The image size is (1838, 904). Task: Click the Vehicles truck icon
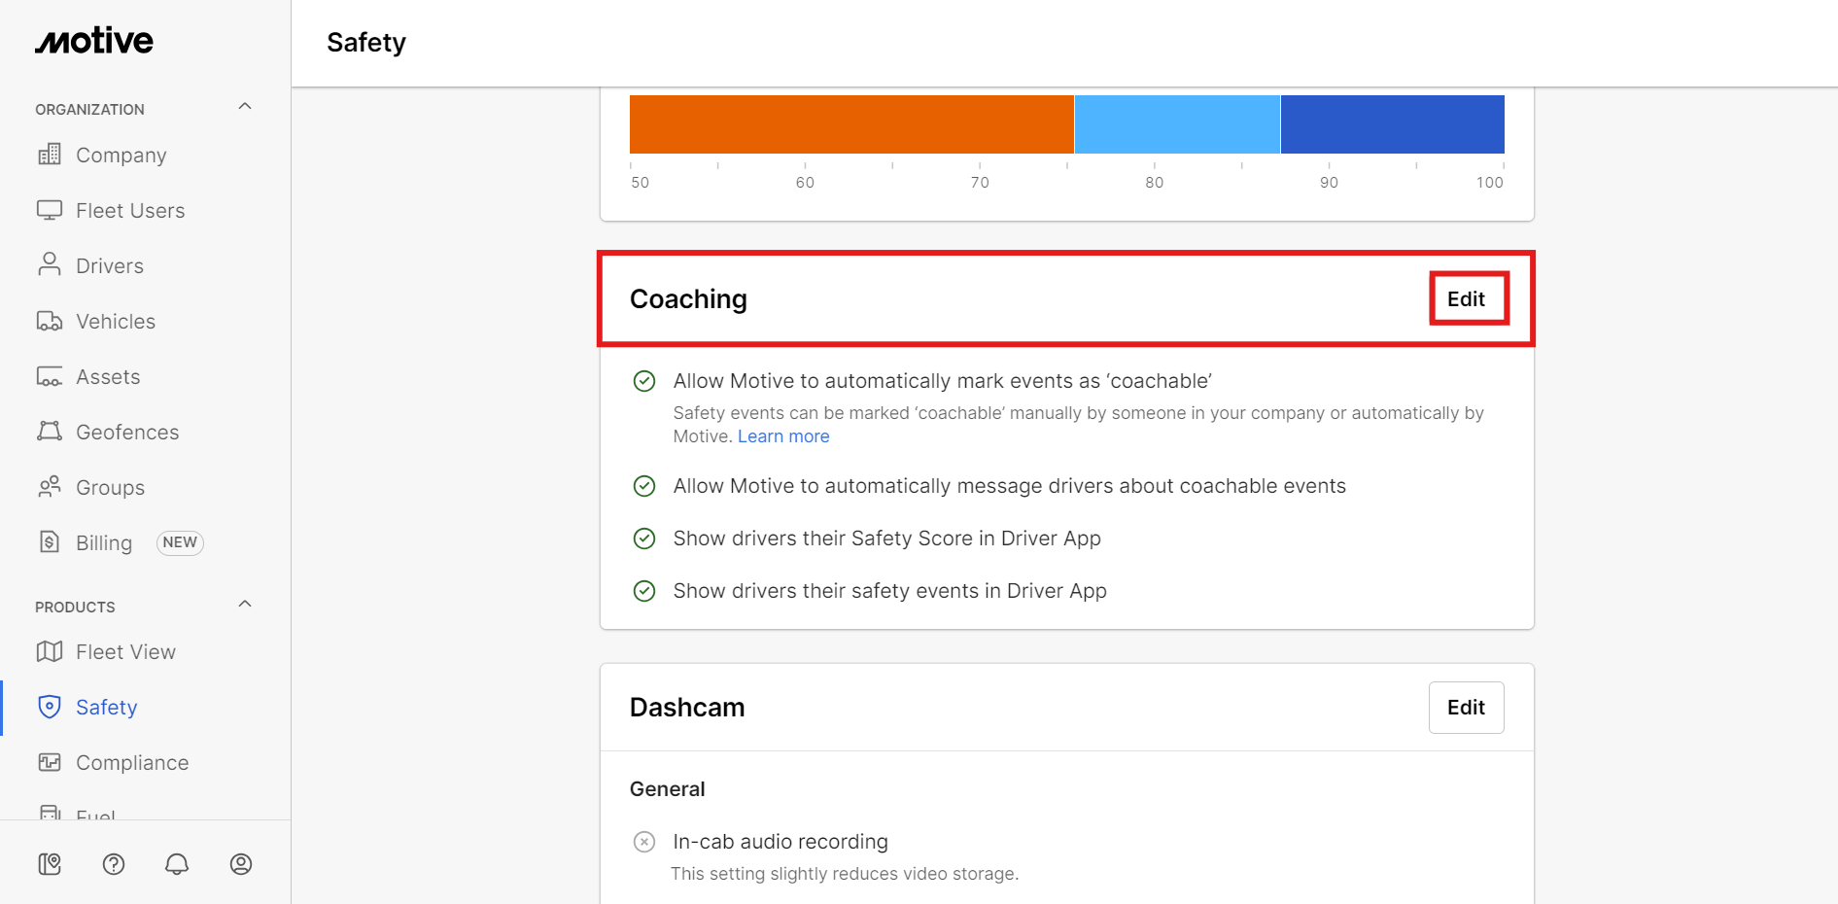(50, 321)
